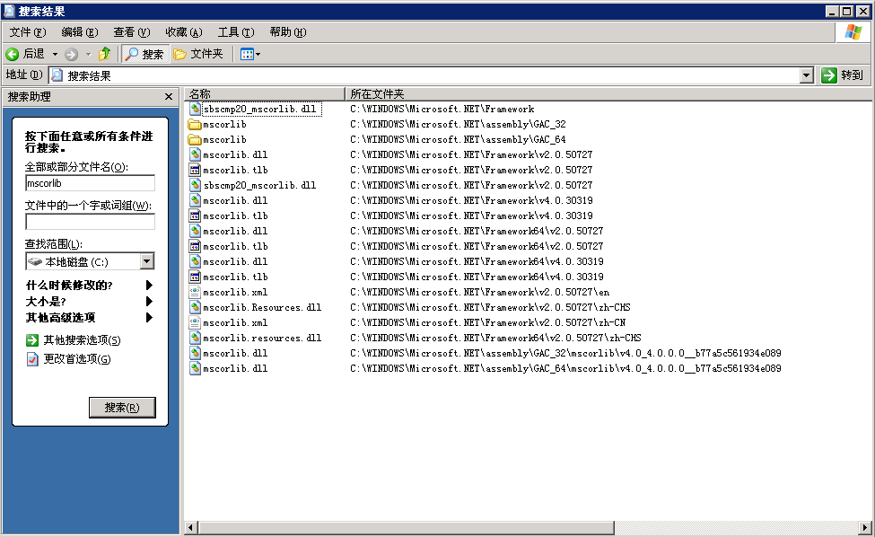Select mscorlib.dll icon in GAC_64\mscorlib path
Image resolution: width=875 pixels, height=537 pixels.
click(195, 368)
